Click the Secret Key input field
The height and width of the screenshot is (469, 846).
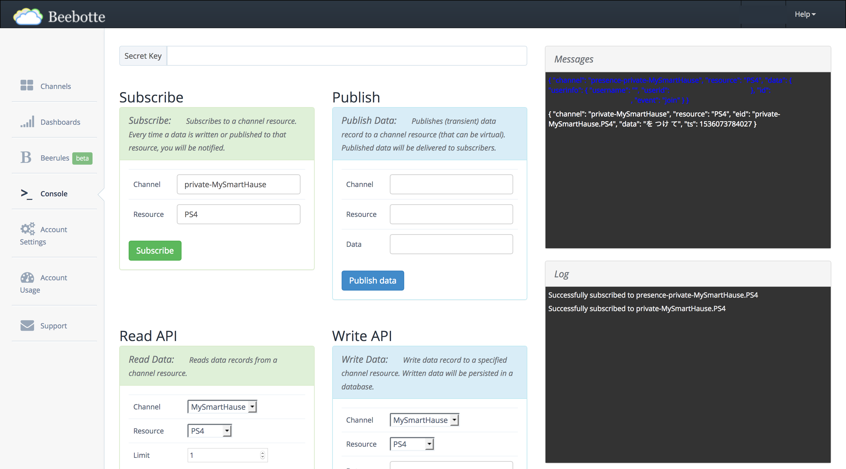(347, 56)
